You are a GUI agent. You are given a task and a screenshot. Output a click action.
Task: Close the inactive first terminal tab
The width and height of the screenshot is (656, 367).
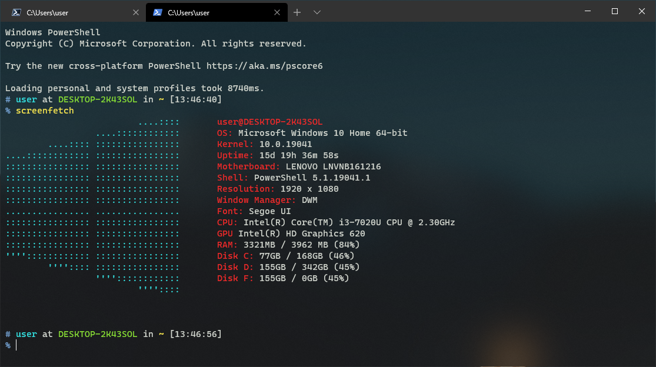(135, 12)
